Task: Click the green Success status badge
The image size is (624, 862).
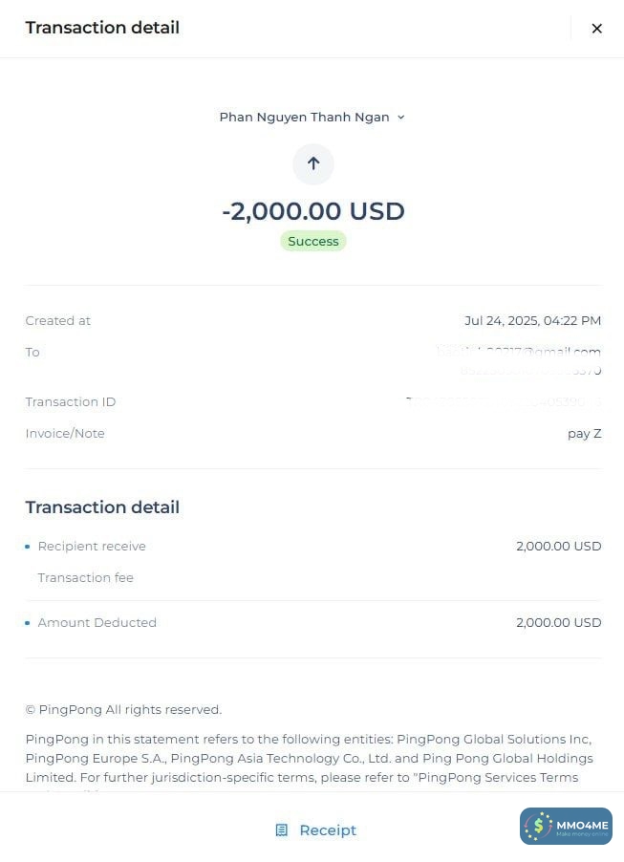Action: pyautogui.click(x=313, y=242)
